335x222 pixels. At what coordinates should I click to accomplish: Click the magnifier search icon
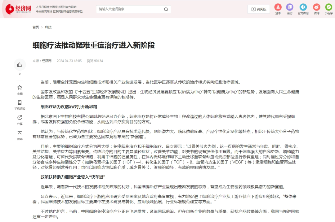pos(166,9)
